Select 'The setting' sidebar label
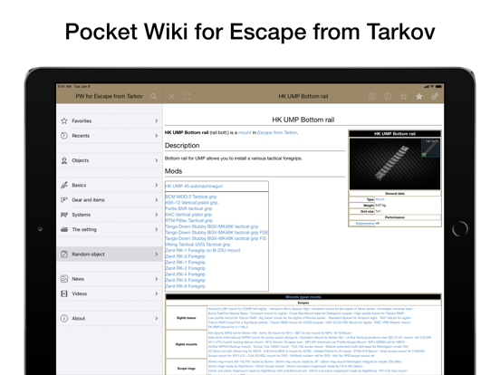500x375 pixels. point(84,229)
